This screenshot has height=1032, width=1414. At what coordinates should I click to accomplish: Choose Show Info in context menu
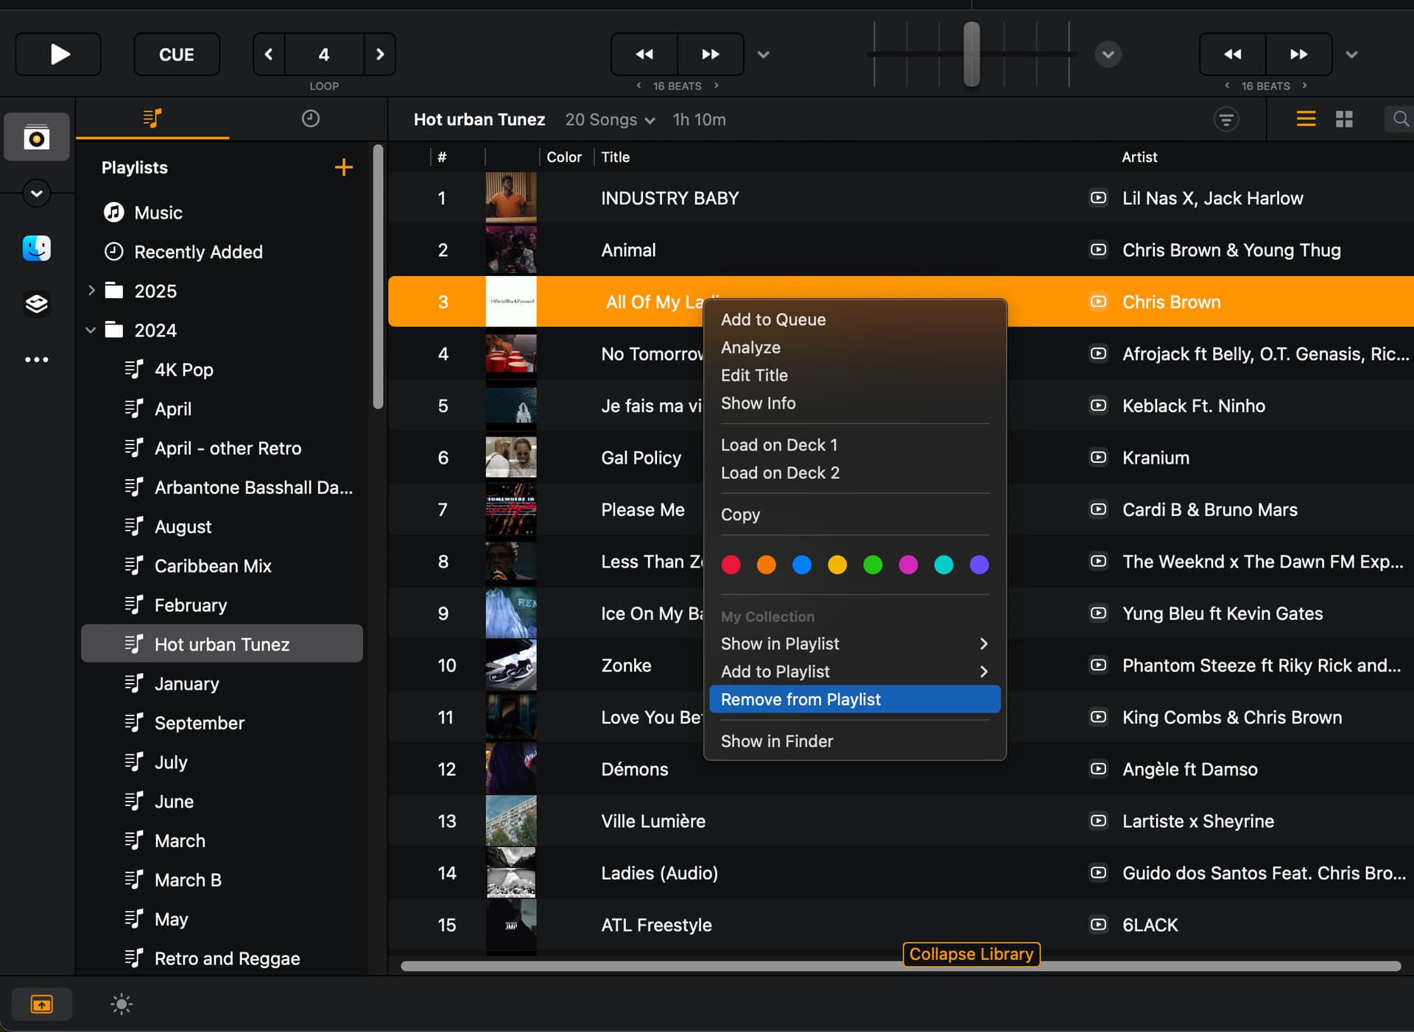[854, 403]
